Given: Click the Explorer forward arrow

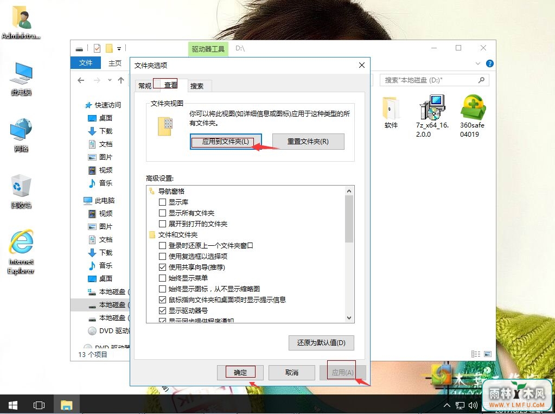Looking at the screenshot, I should tap(97, 80).
